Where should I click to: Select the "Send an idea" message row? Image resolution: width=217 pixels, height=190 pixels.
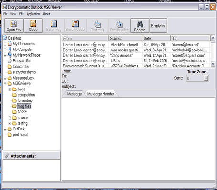pos(136,55)
